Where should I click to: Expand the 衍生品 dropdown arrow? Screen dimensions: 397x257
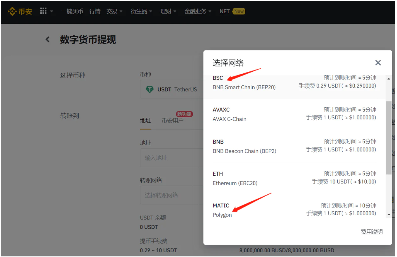click(151, 11)
